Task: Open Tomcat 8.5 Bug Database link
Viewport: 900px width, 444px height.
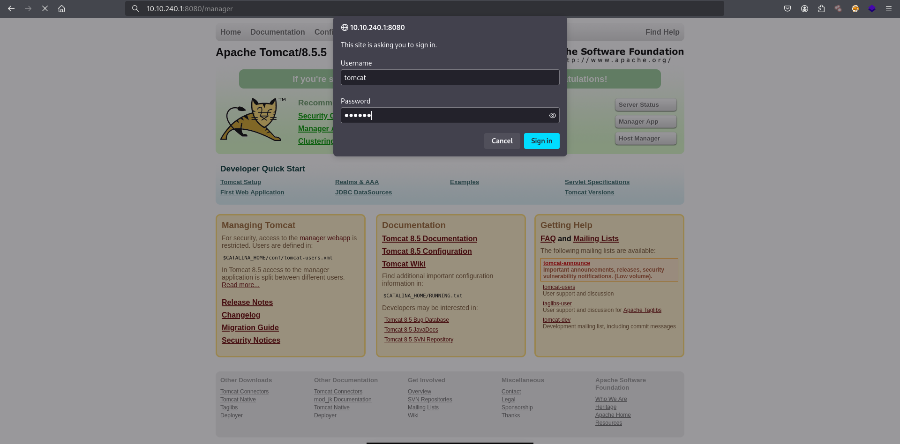Action: click(x=417, y=320)
